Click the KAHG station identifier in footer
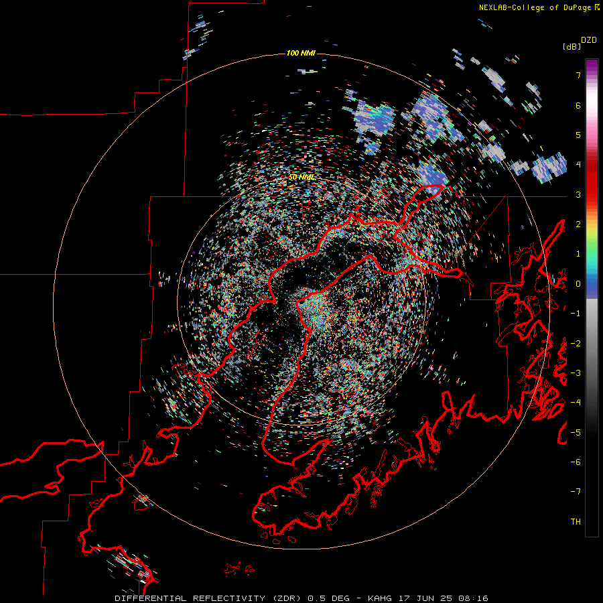The height and width of the screenshot is (603, 603). tap(381, 598)
